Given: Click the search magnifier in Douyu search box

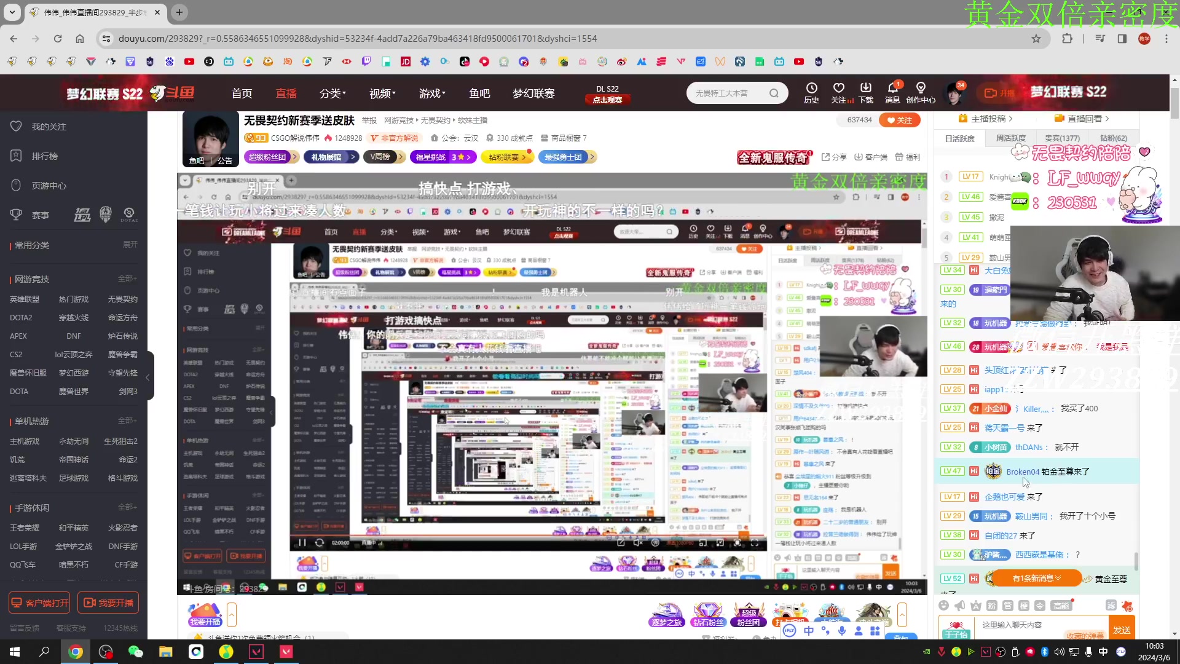Looking at the screenshot, I should (774, 93).
